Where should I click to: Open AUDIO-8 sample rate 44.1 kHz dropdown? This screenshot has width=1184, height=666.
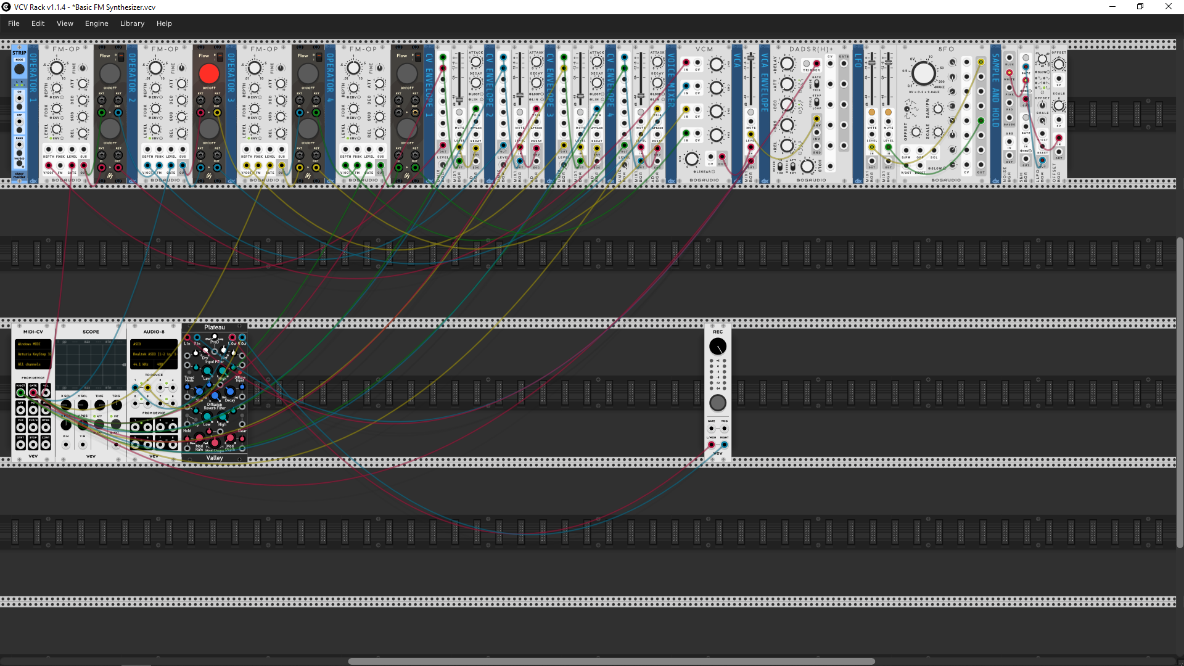[142, 364]
